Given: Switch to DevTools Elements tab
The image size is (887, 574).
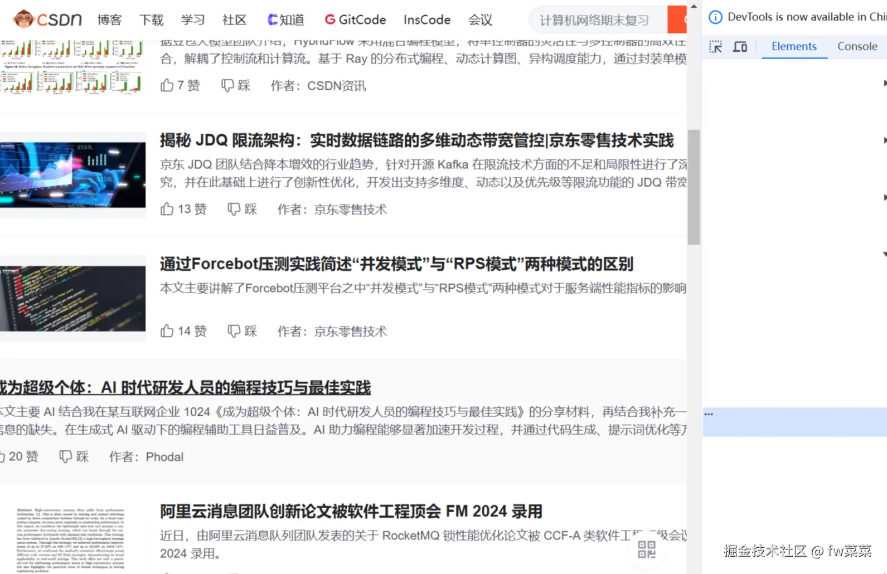Looking at the screenshot, I should tap(794, 47).
